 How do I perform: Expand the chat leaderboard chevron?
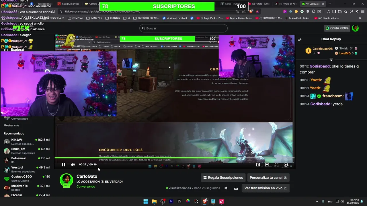coord(331,60)
